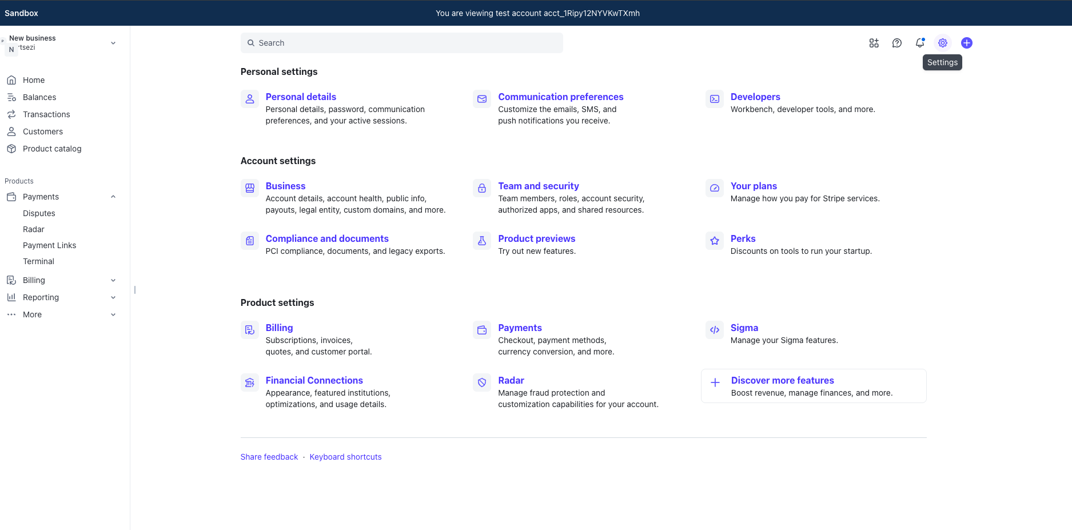Click the Your plans gauge icon
The height and width of the screenshot is (530, 1072).
click(715, 188)
